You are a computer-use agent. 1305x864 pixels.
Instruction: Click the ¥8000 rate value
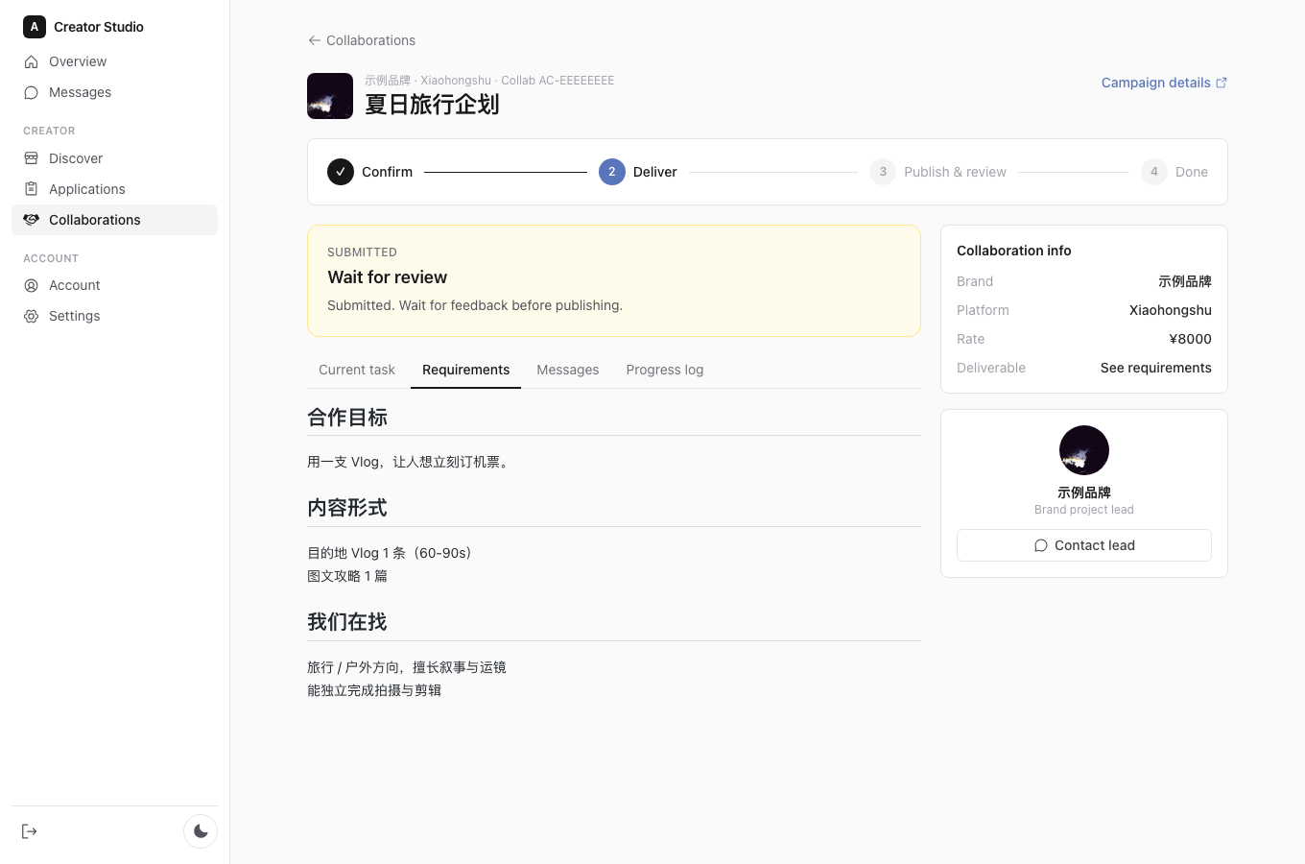(1190, 339)
